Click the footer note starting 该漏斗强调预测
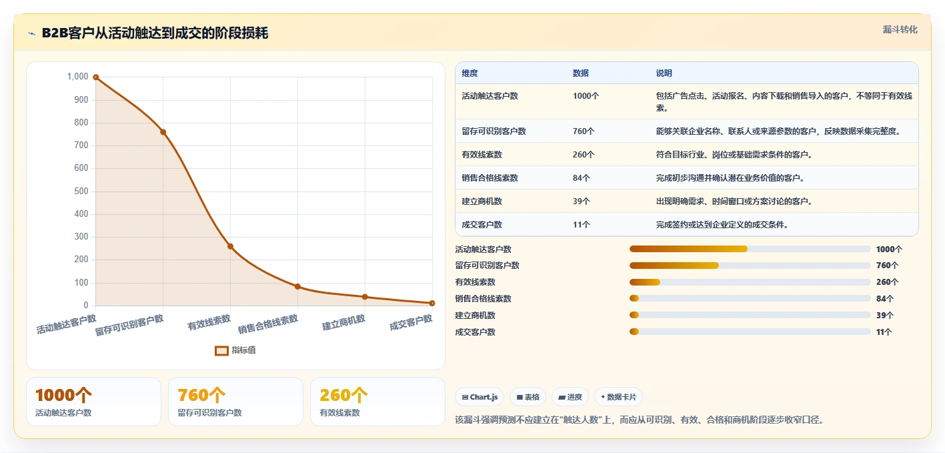Image resolution: width=945 pixels, height=453 pixels. [640, 420]
